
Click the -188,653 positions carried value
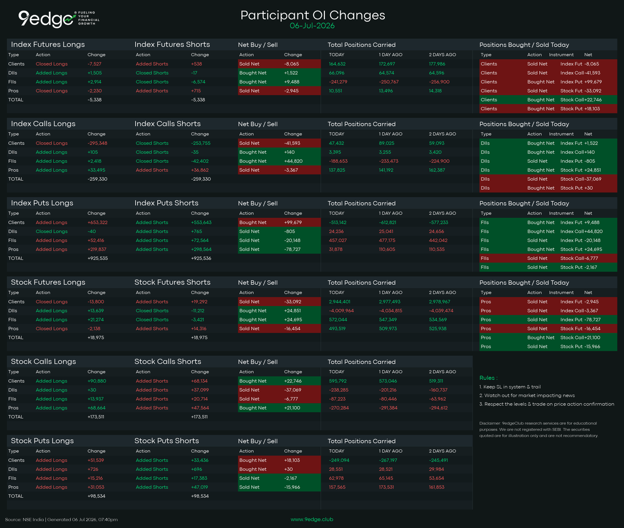click(338, 161)
